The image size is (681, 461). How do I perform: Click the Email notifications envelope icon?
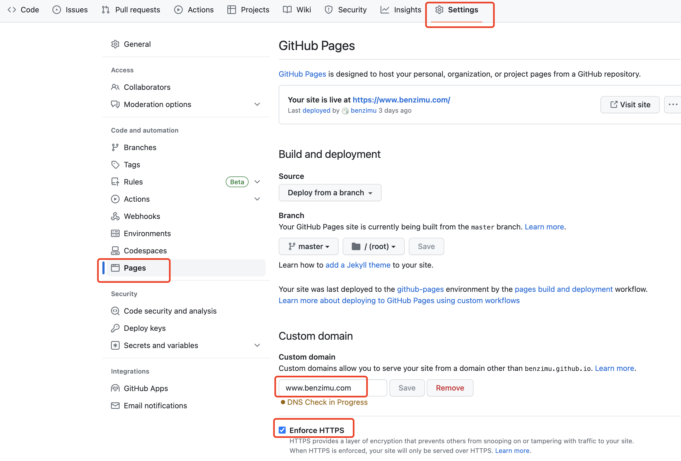point(115,406)
